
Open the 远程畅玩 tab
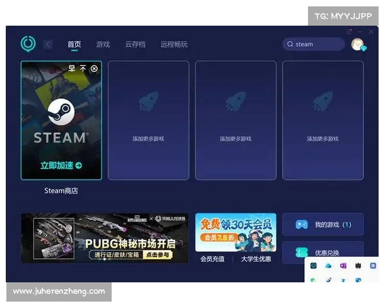(174, 44)
